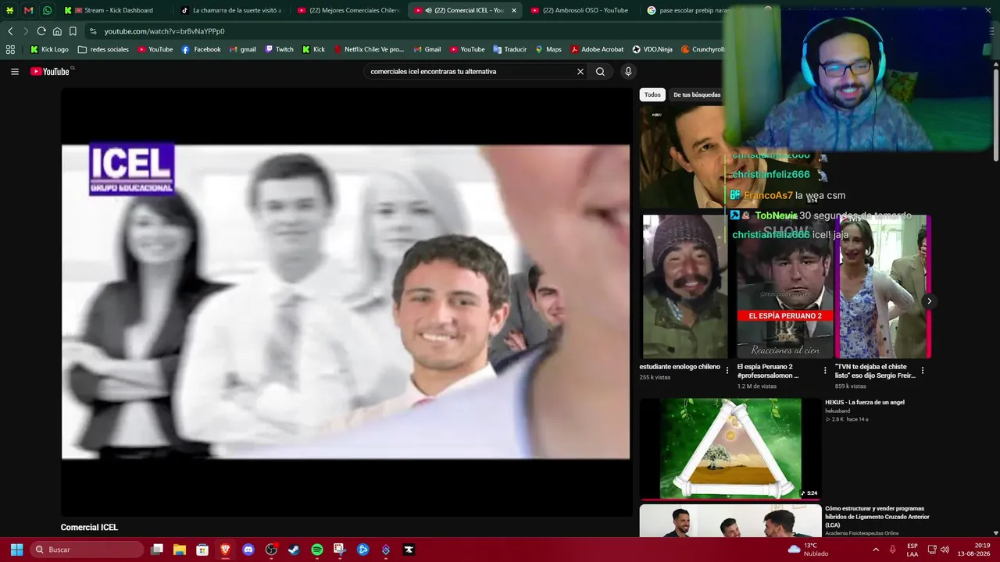Open the Traducir bookmark
1000x562 pixels.
click(x=509, y=49)
